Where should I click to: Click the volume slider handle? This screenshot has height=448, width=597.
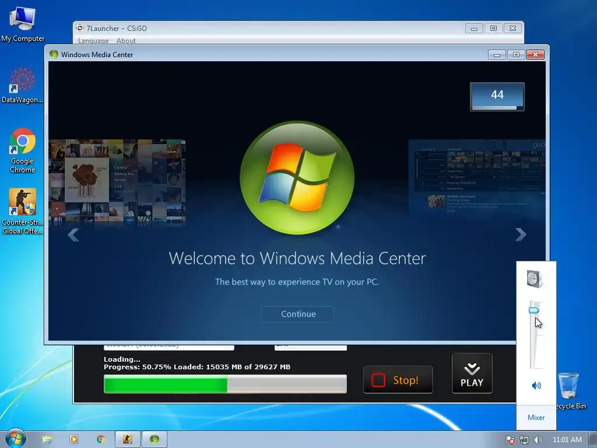pyautogui.click(x=534, y=310)
